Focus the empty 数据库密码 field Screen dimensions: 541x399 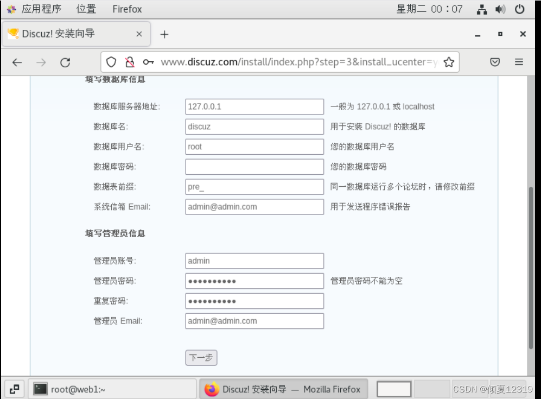254,167
